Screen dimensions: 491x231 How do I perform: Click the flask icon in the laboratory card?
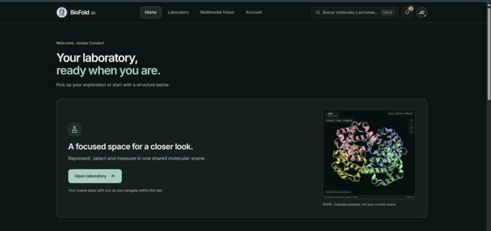tap(74, 129)
